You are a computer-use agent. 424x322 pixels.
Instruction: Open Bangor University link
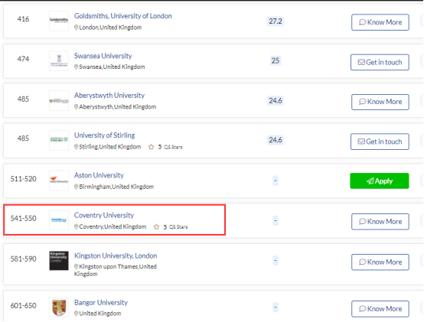tap(101, 302)
